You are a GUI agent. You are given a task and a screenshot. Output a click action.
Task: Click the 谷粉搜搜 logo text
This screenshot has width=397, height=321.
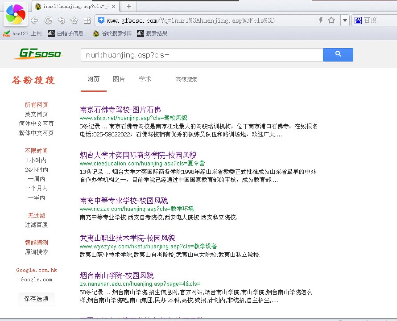click(33, 80)
